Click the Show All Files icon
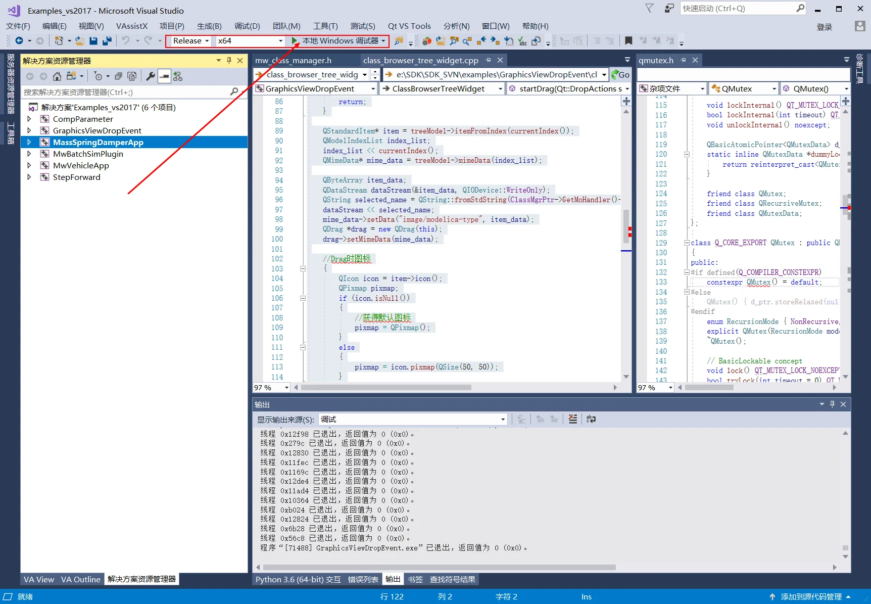 (x=132, y=76)
